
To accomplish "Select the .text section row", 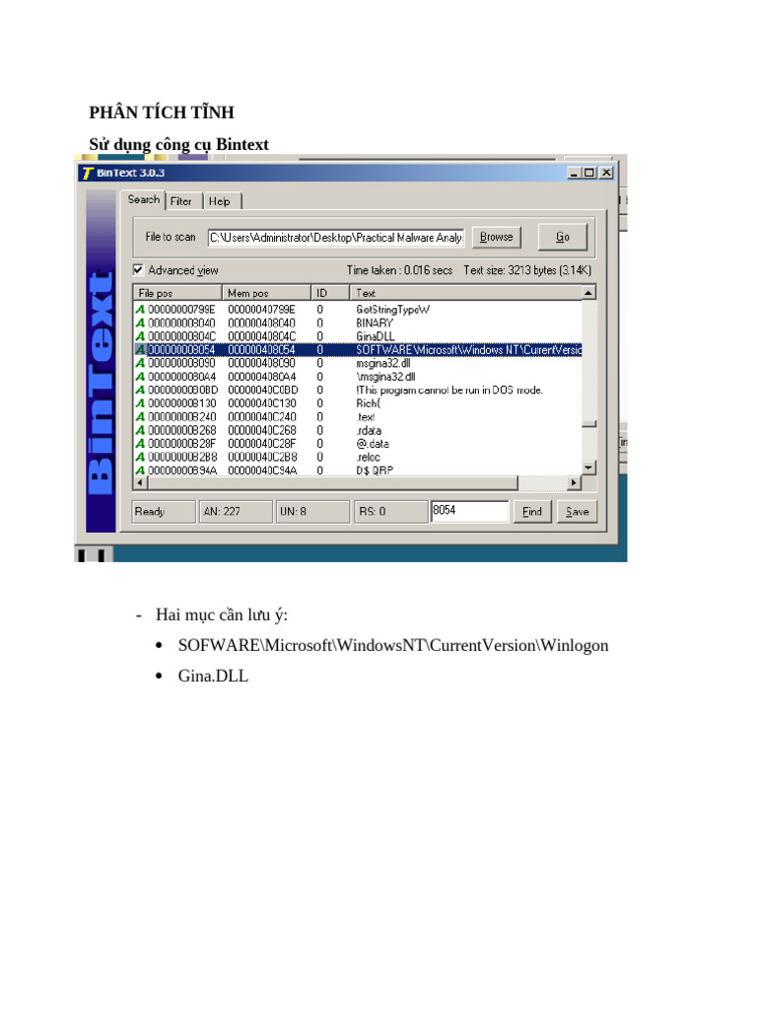I will [358, 417].
